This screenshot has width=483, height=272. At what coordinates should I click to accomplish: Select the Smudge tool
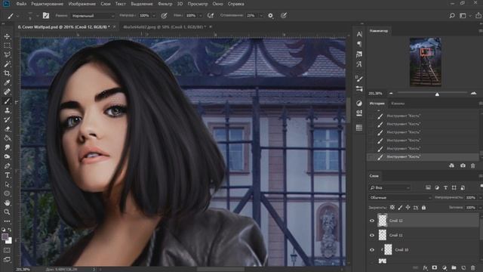(x=7, y=147)
